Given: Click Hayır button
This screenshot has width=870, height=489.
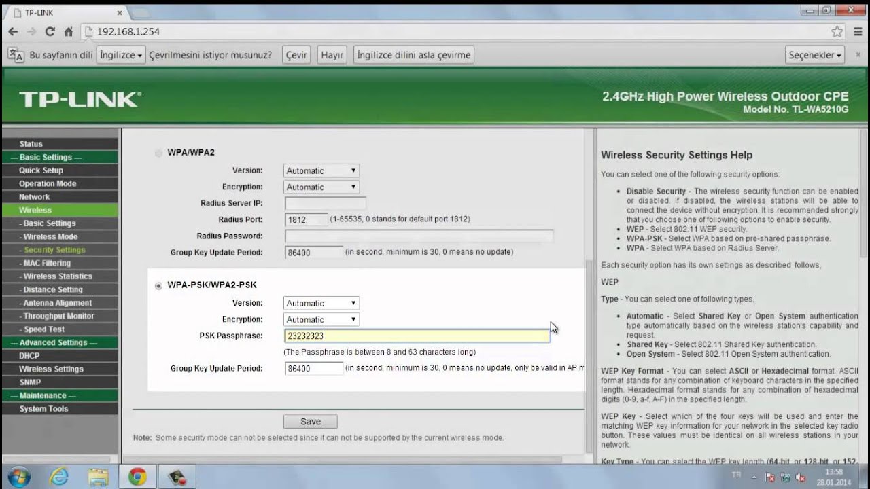Looking at the screenshot, I should click(332, 55).
